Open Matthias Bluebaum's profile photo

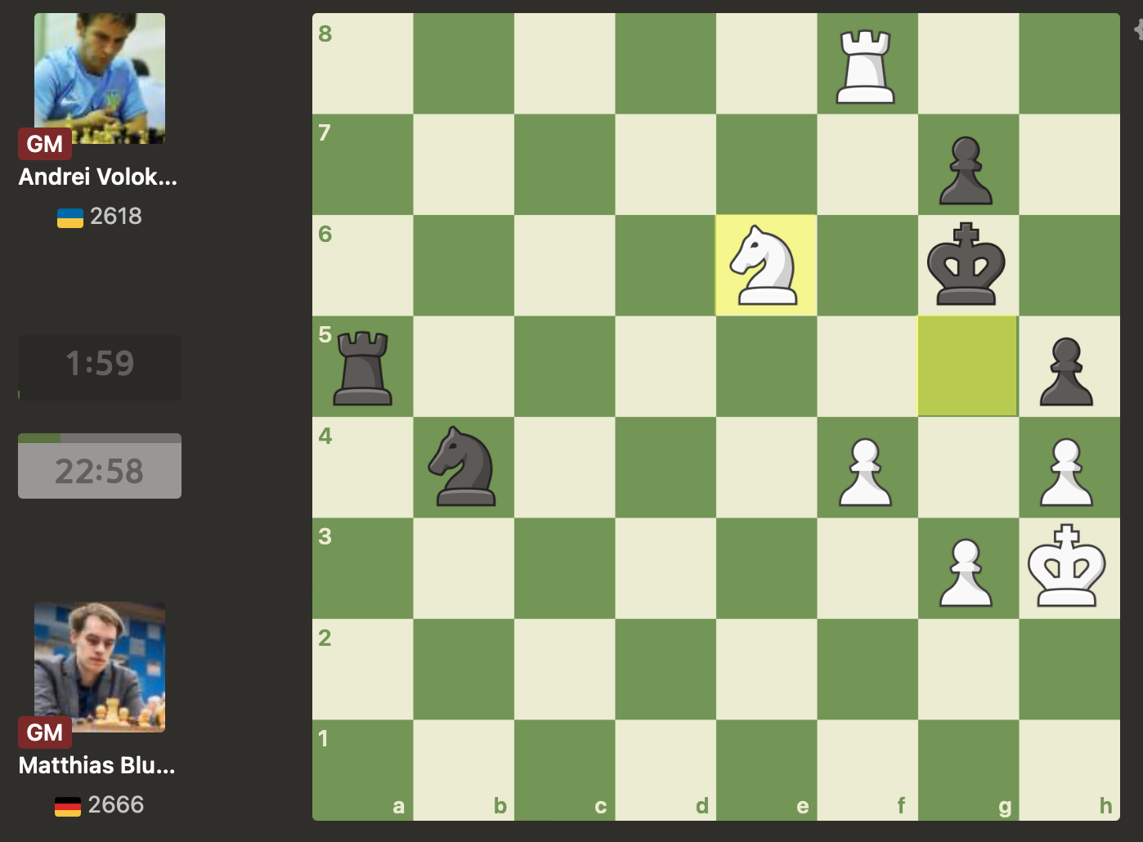100,667
